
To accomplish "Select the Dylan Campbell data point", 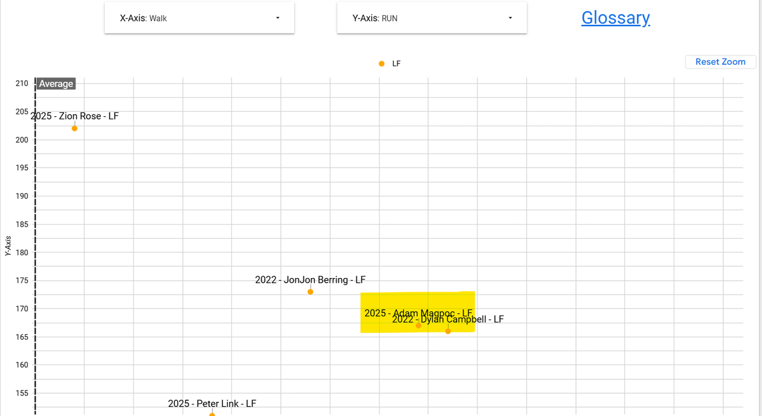I will (x=448, y=331).
